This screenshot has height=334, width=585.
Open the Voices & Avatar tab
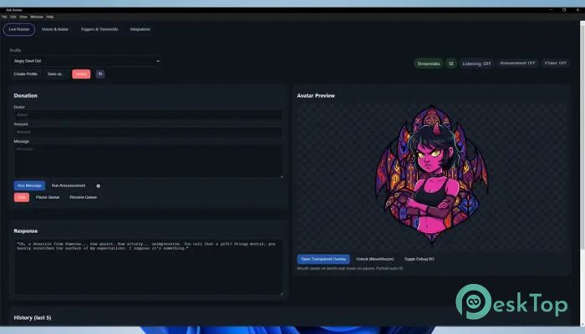(x=55, y=29)
